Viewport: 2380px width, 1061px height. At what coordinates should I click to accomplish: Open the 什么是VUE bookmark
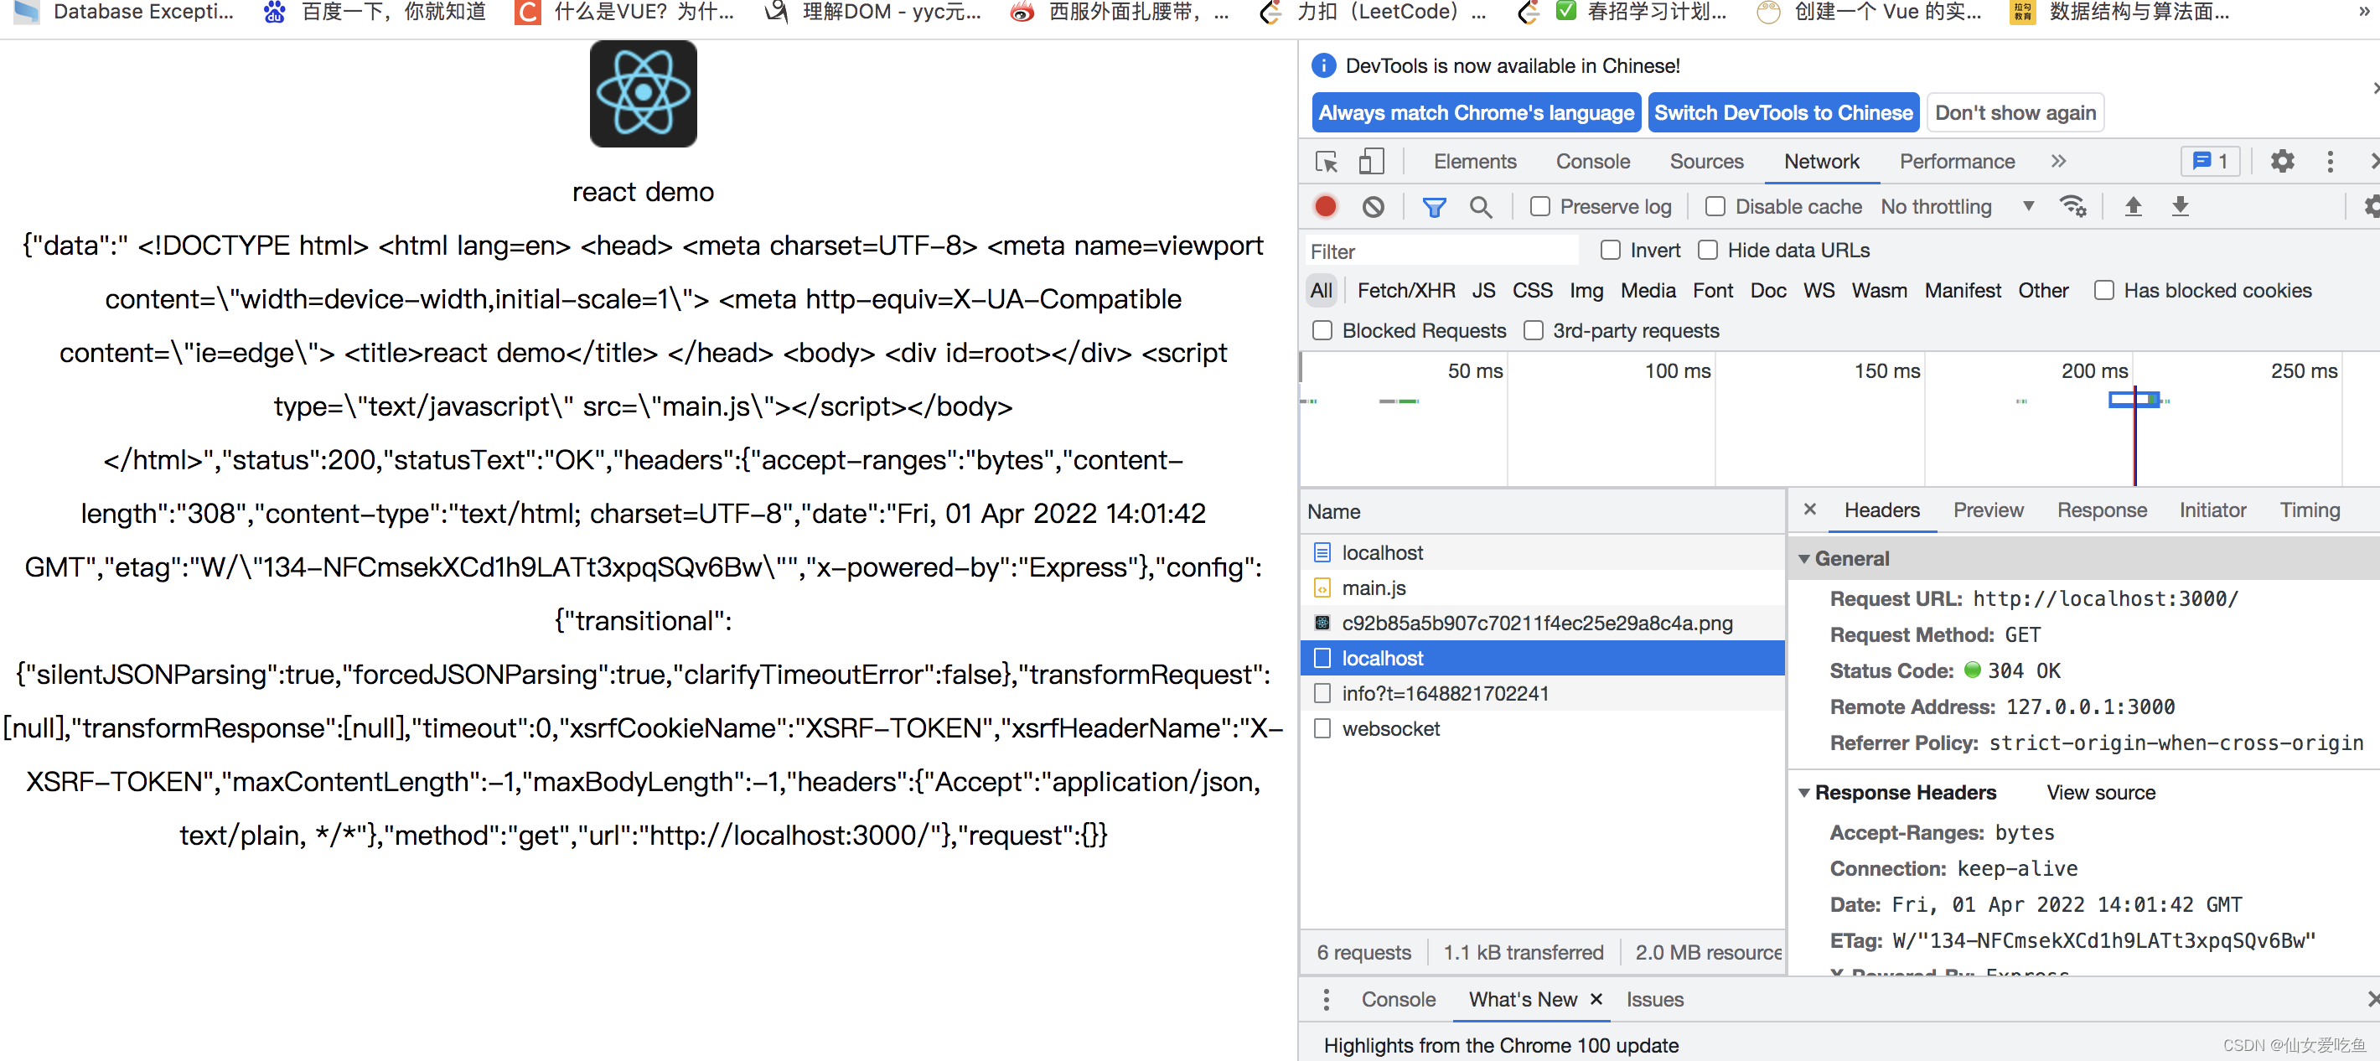coord(625,12)
